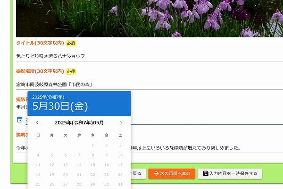Click the 5月30日(金) selected date title
283x189 pixels.
tap(60, 106)
